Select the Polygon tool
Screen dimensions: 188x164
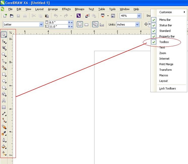coord(4,87)
